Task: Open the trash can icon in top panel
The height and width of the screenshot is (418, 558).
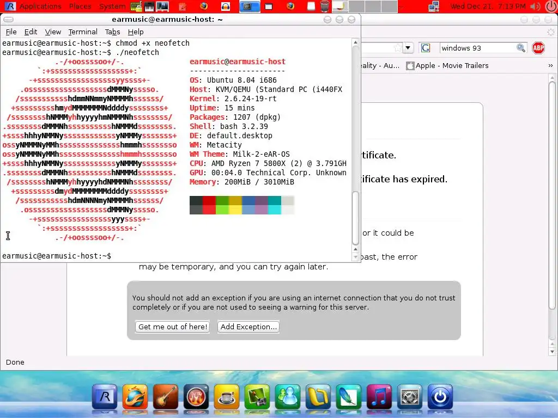Action: point(324,6)
